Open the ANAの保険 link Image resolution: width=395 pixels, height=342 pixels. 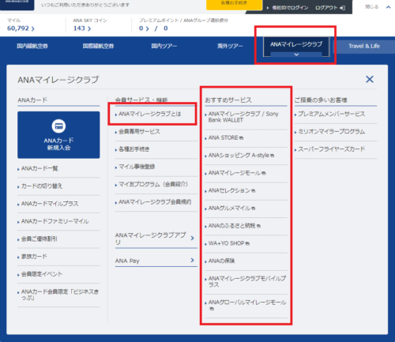coord(221,261)
